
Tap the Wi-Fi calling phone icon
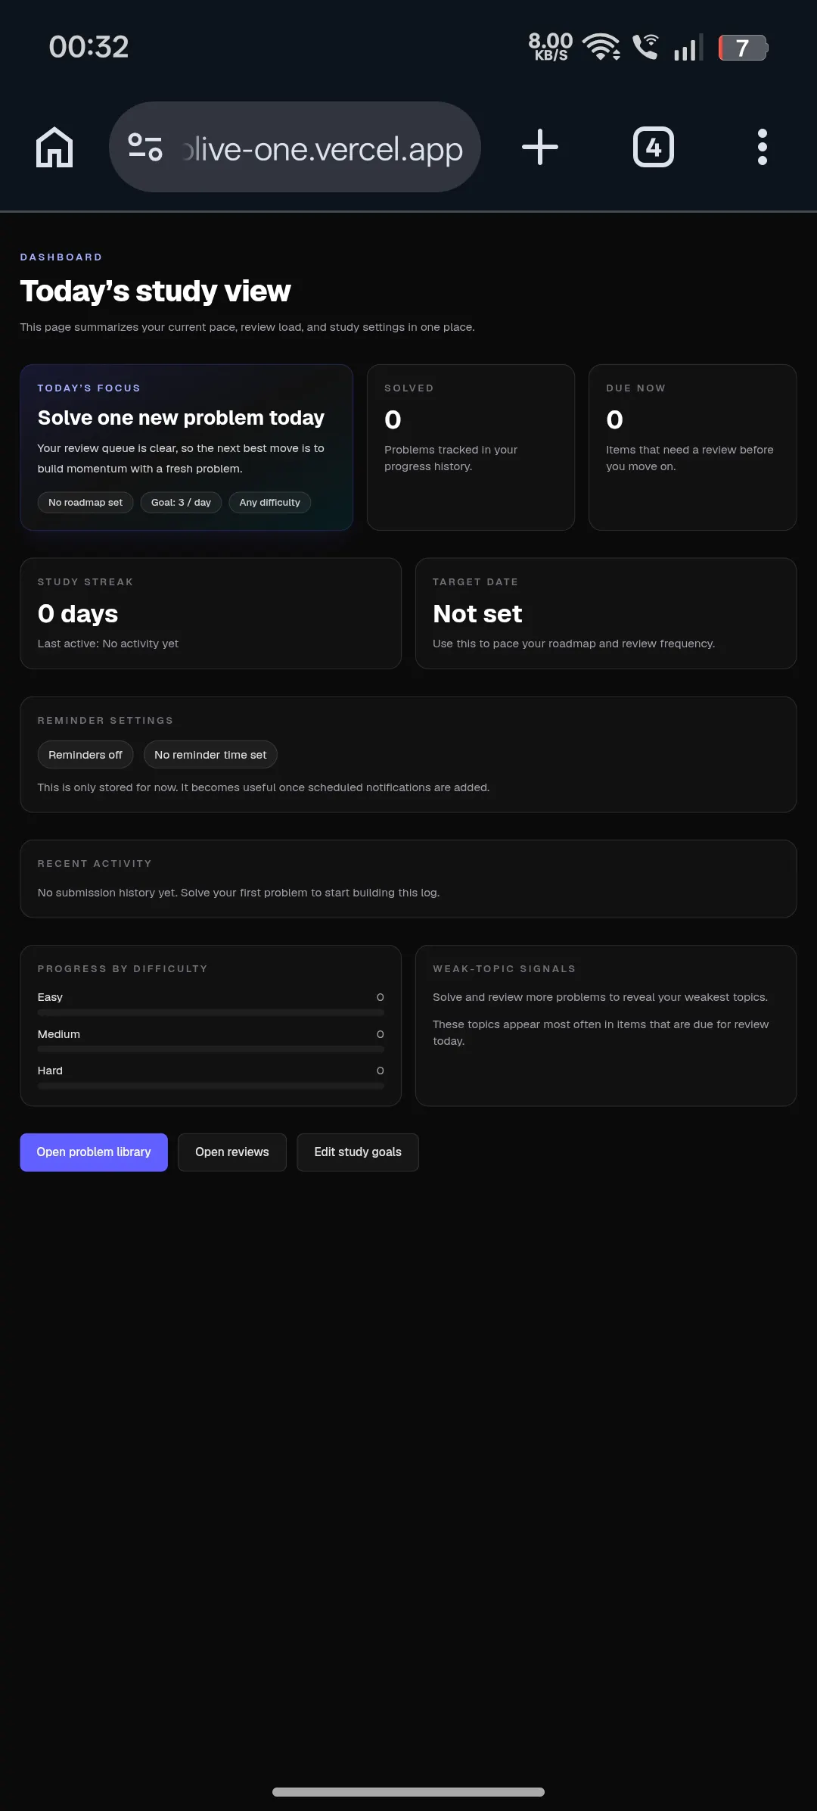[x=645, y=47]
